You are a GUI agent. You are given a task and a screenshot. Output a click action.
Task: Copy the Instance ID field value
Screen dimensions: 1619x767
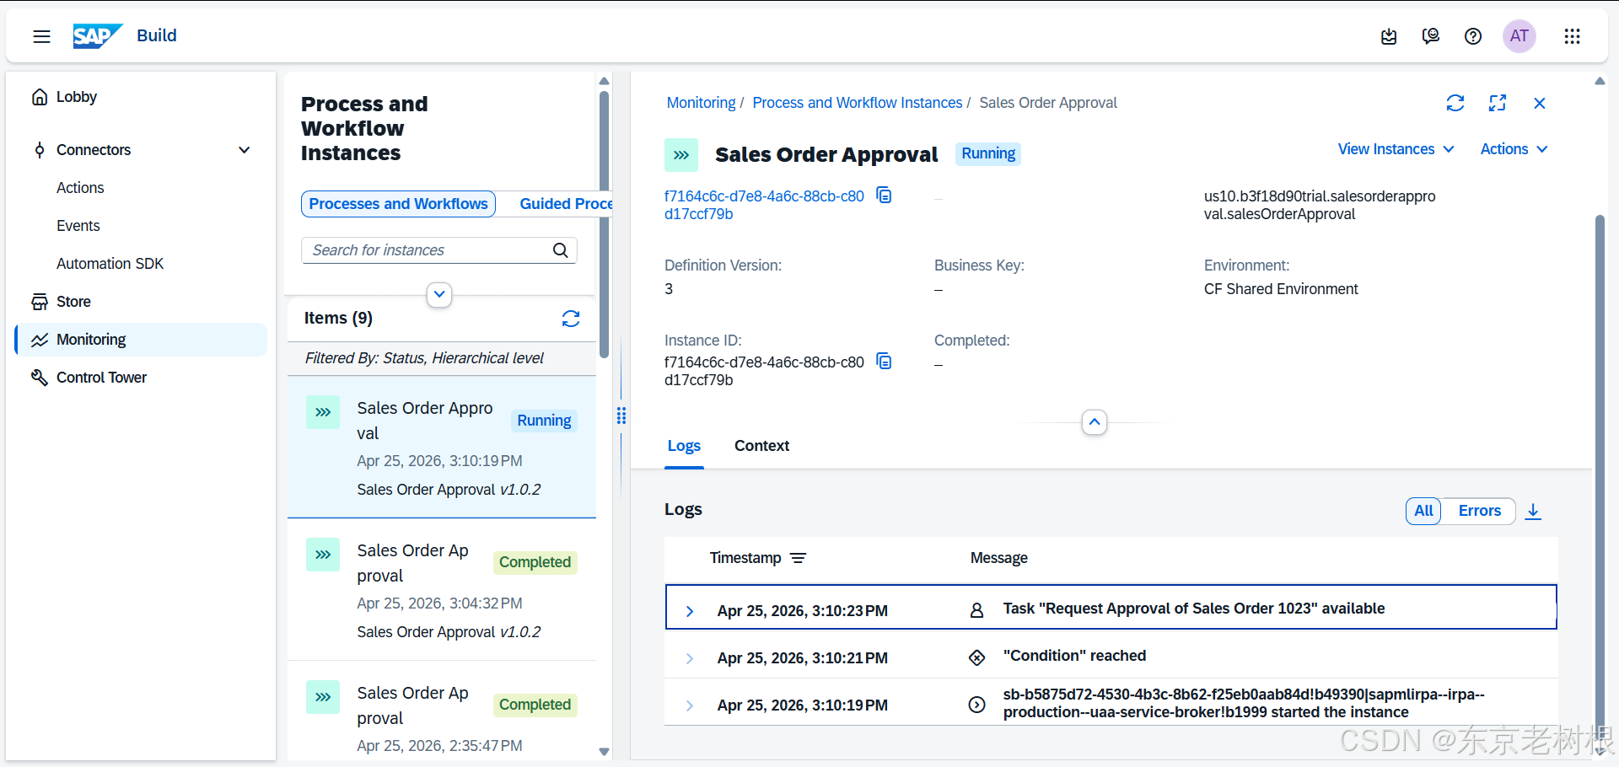884,362
